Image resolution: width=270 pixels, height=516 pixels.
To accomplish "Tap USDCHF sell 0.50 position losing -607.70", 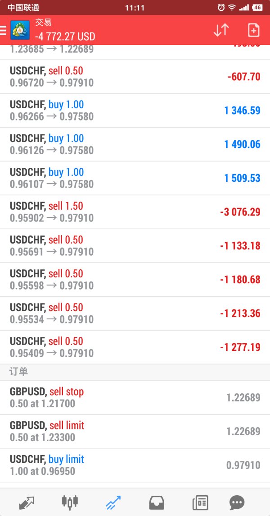I will (135, 77).
